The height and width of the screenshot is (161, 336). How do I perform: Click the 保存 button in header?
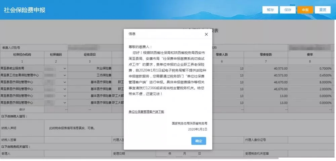point(288,10)
